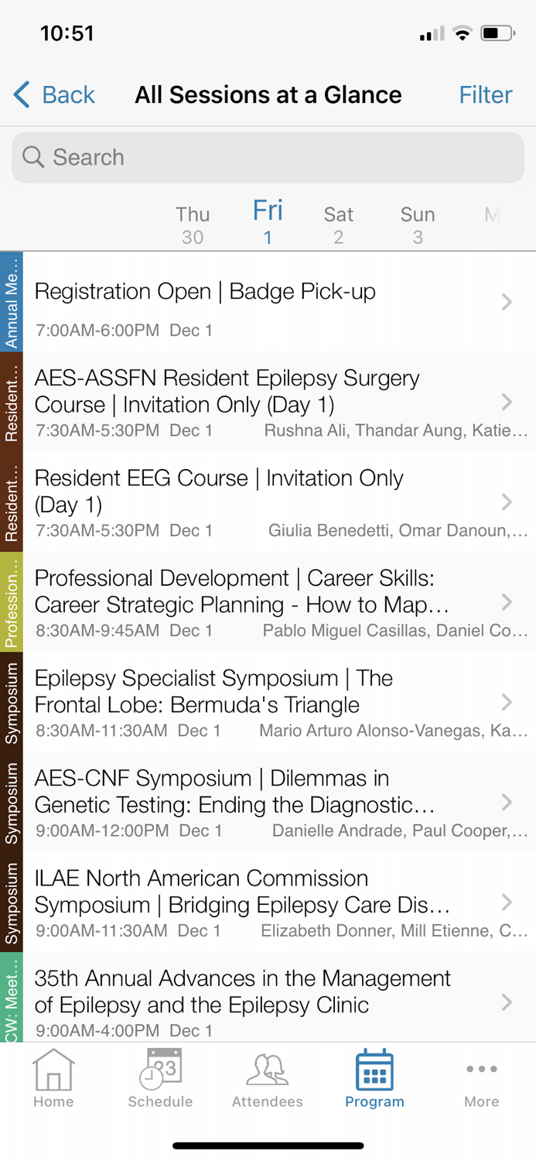Viewport: 536px width, 1161px height.
Task: Click the All Sessions at a Glance title
Action: click(x=268, y=94)
